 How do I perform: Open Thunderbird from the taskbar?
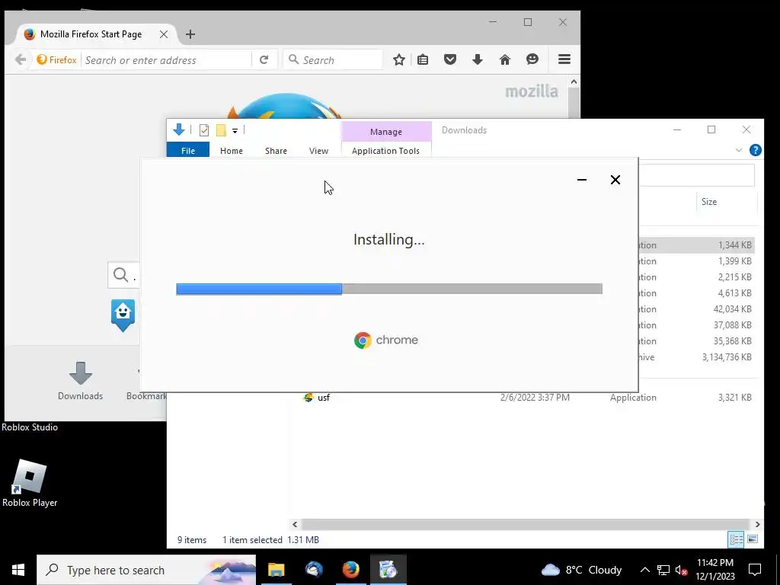point(314,570)
